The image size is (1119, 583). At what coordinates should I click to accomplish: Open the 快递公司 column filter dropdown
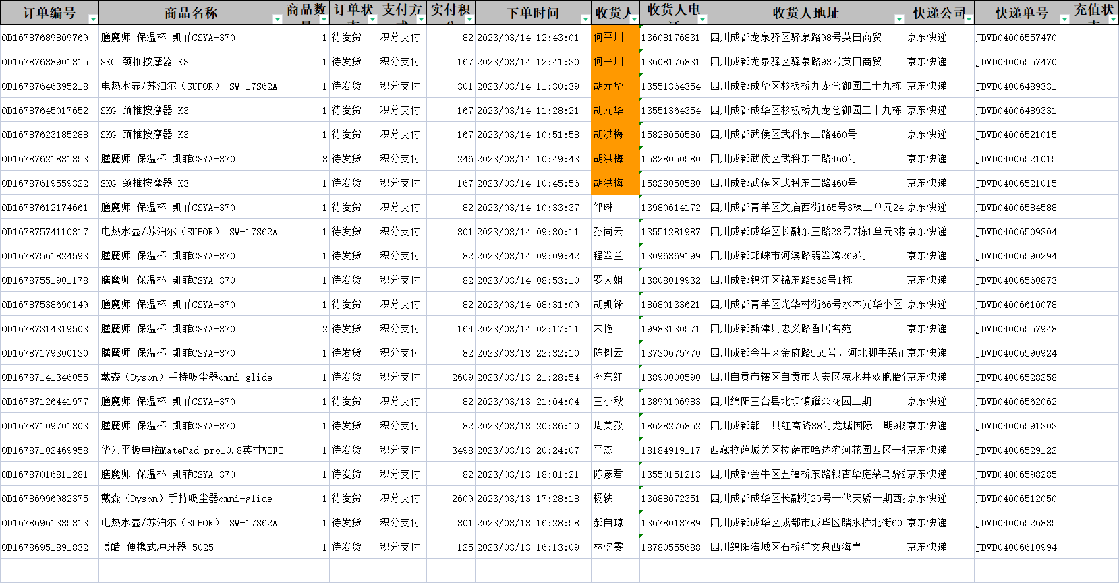pyautogui.click(x=969, y=20)
